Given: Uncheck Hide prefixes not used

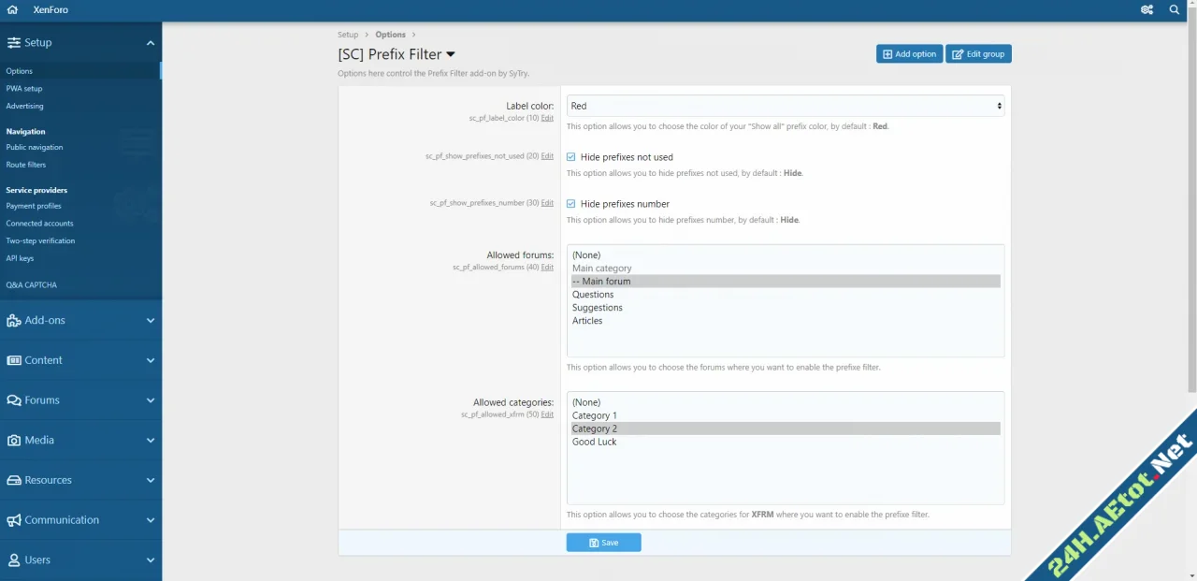Looking at the screenshot, I should (570, 156).
